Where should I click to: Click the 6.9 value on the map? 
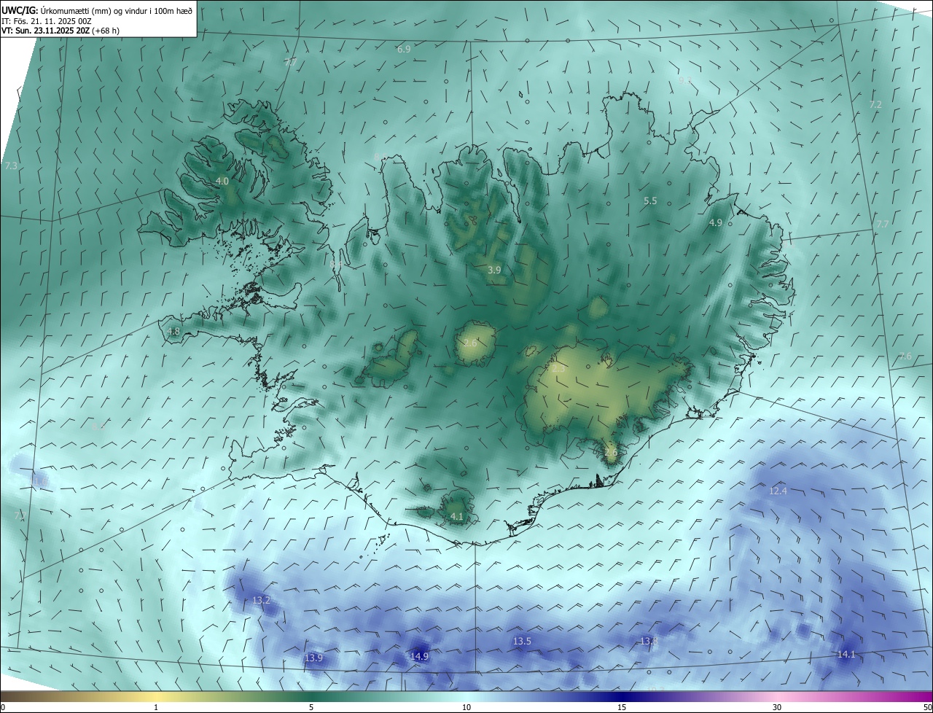coord(404,49)
